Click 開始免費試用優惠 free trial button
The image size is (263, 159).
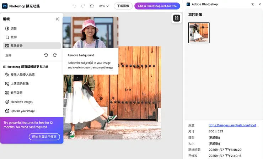44,137
